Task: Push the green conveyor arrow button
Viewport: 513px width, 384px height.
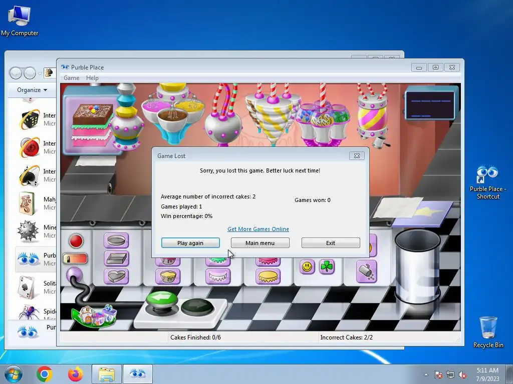Action: coord(162,298)
